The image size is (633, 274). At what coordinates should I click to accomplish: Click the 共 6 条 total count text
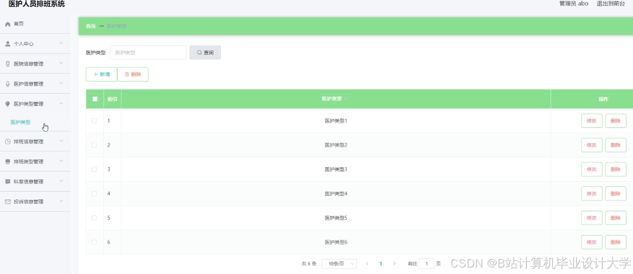309,264
